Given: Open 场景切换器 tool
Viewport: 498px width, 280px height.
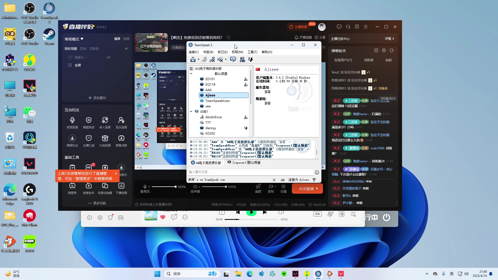Looking at the screenshot, I should tap(105, 188).
